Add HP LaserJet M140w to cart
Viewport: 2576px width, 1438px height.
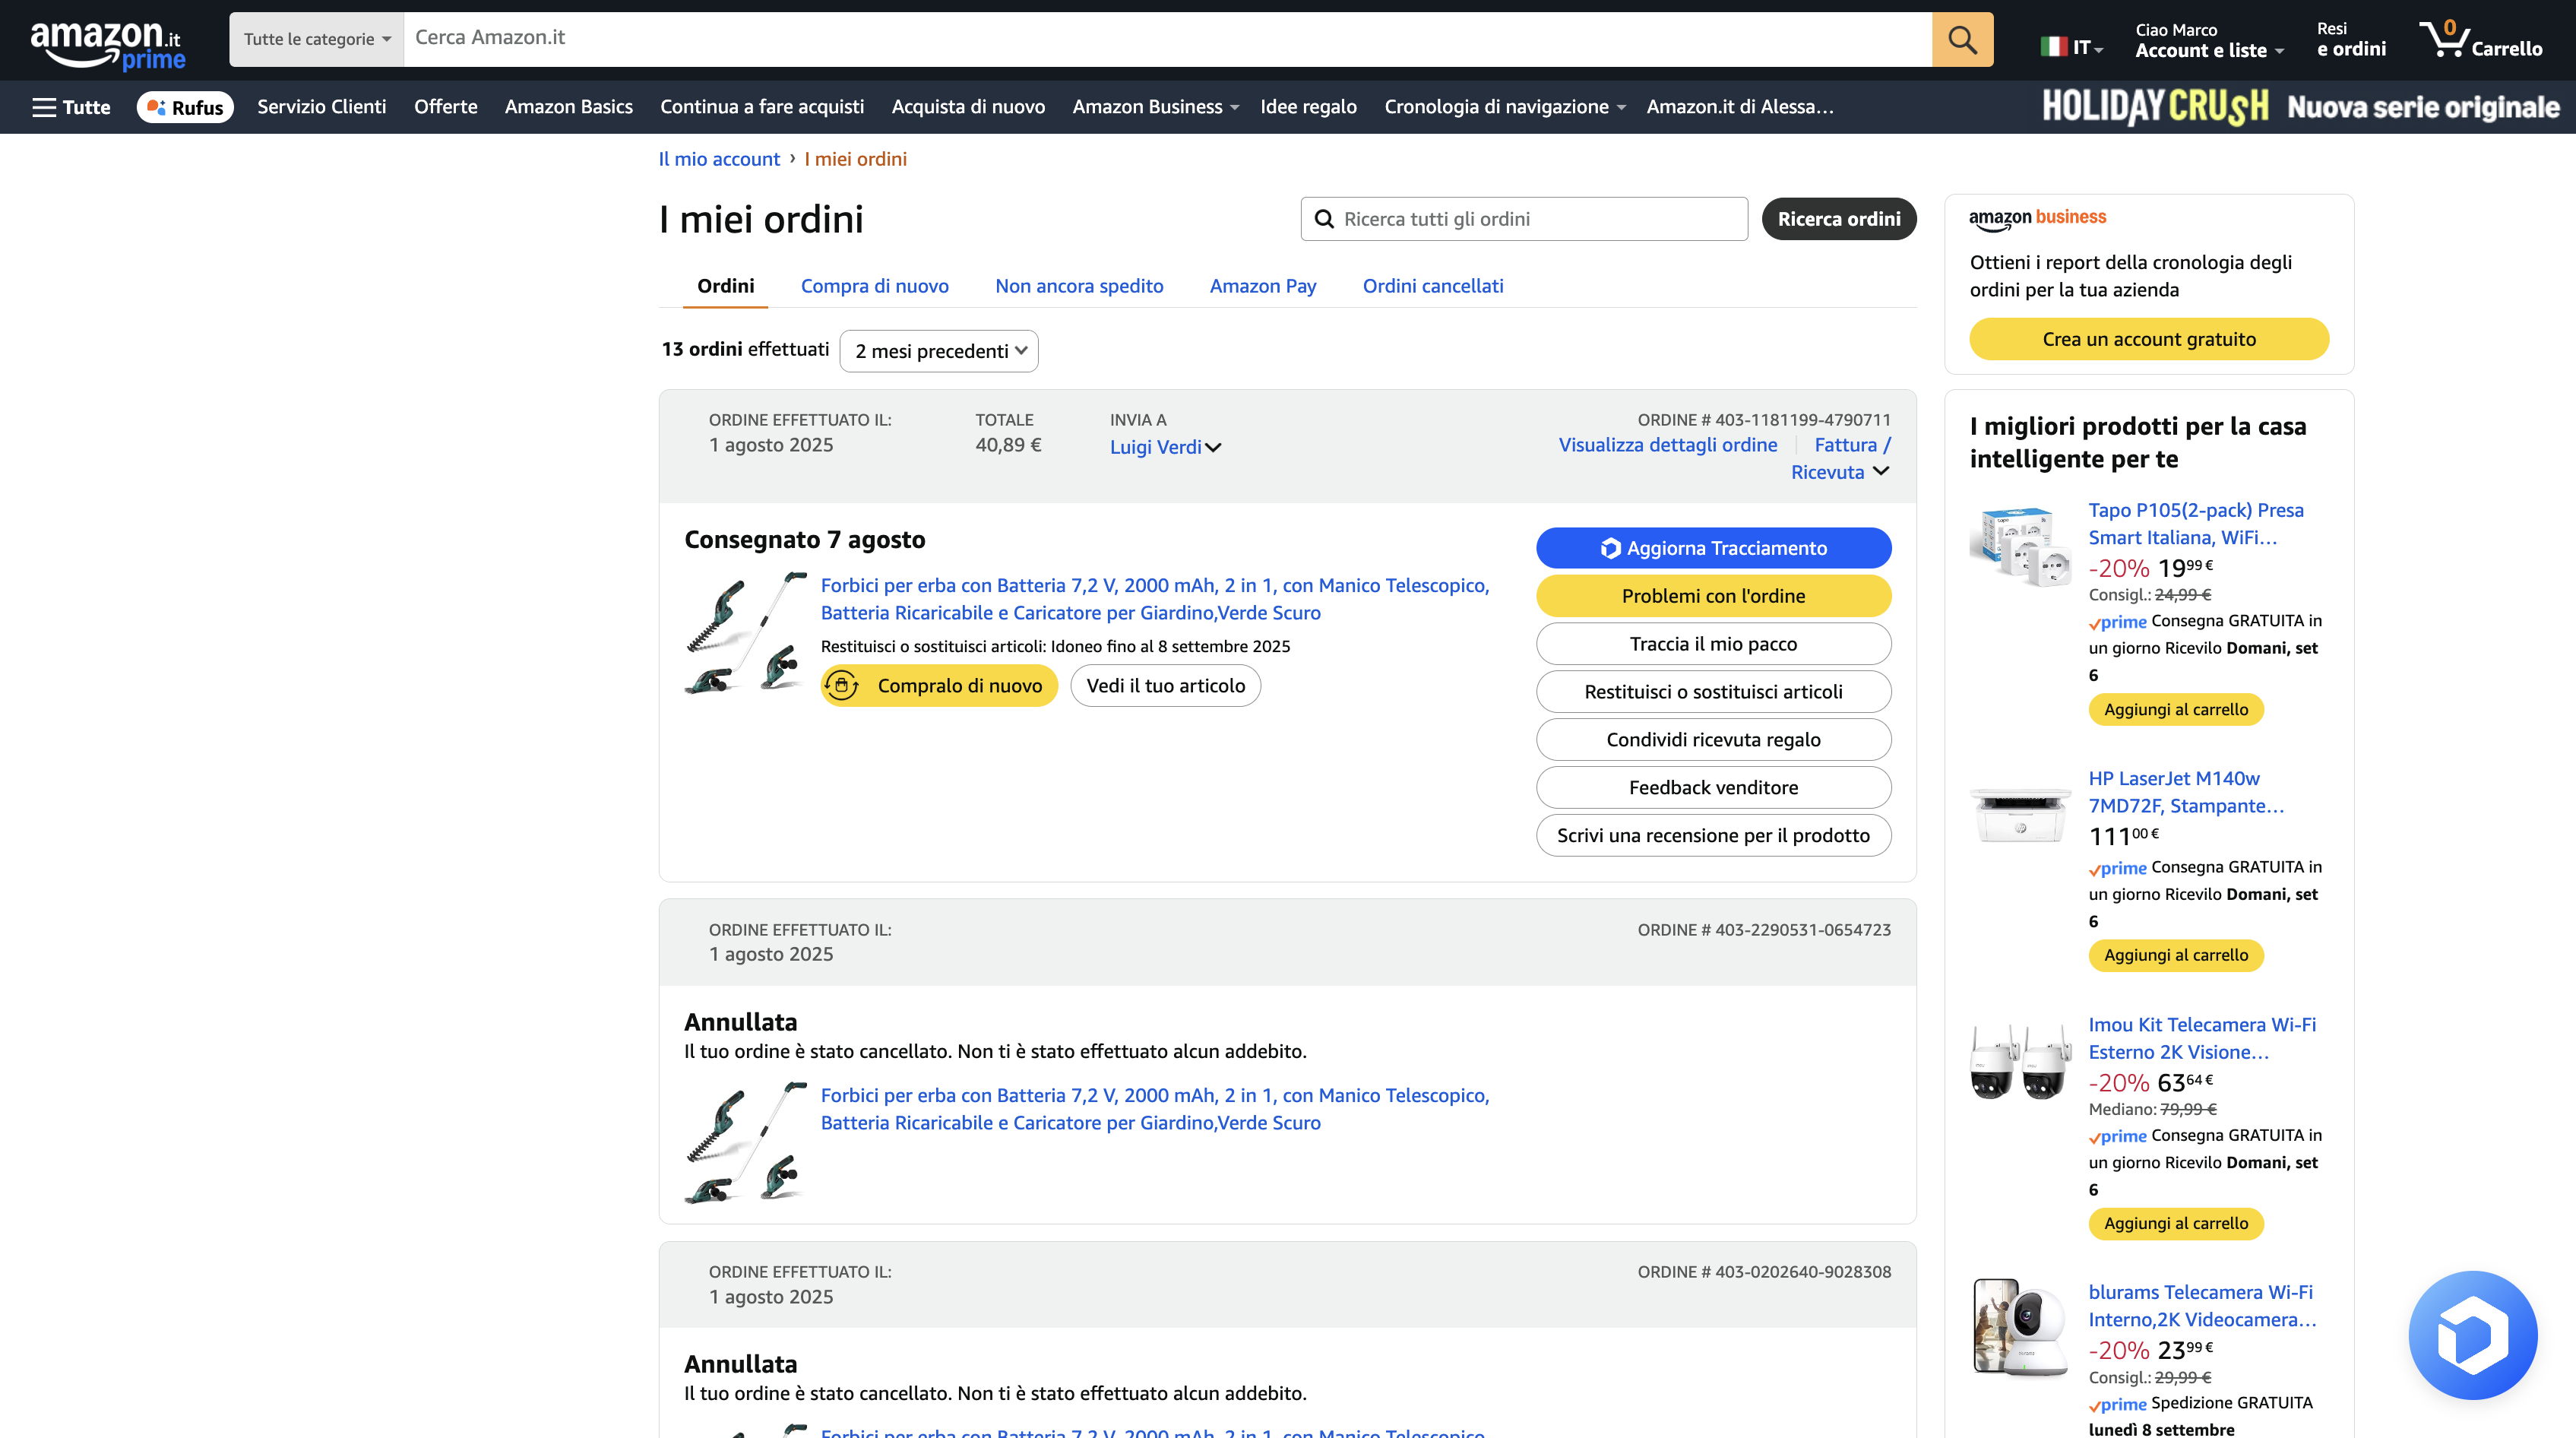pyautogui.click(x=2175, y=955)
